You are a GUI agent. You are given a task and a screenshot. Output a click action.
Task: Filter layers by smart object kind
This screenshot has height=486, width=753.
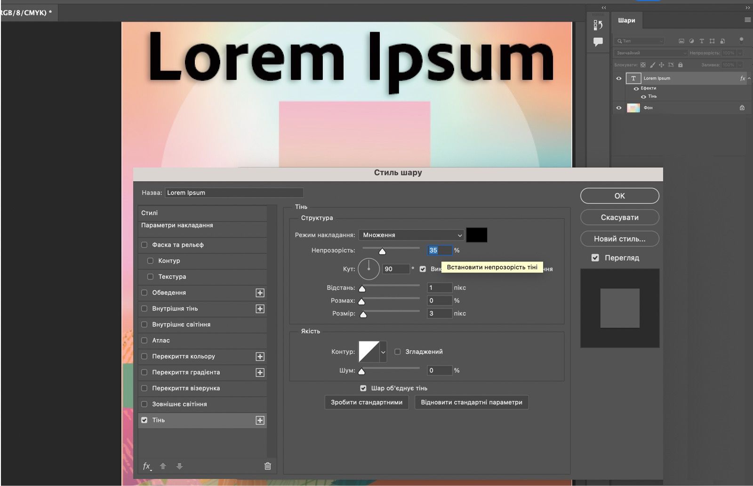(722, 41)
